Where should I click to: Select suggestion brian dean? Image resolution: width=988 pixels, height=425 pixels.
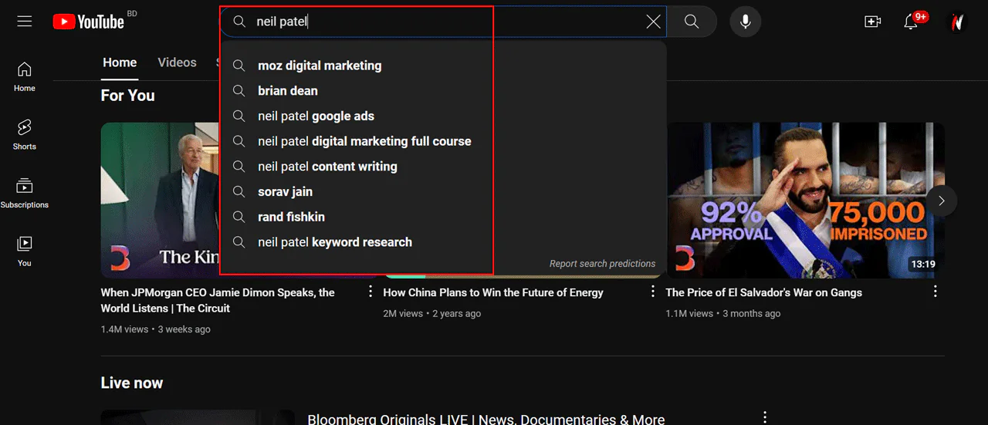[443, 91]
